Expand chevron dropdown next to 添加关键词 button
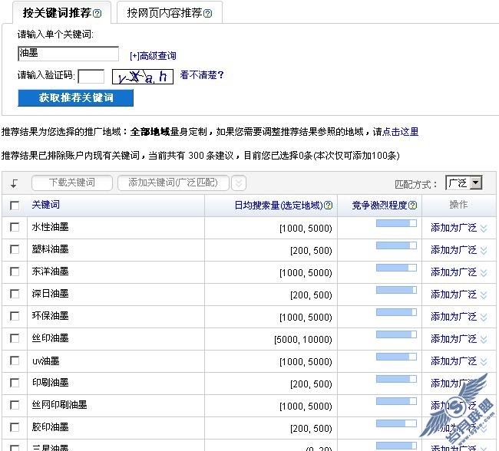The width and height of the screenshot is (499, 451). (x=239, y=183)
